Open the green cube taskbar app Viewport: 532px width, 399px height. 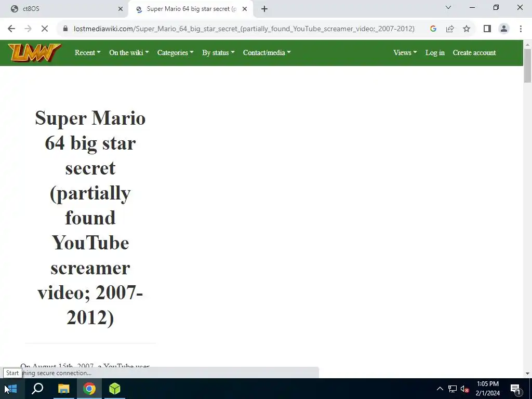pos(115,389)
